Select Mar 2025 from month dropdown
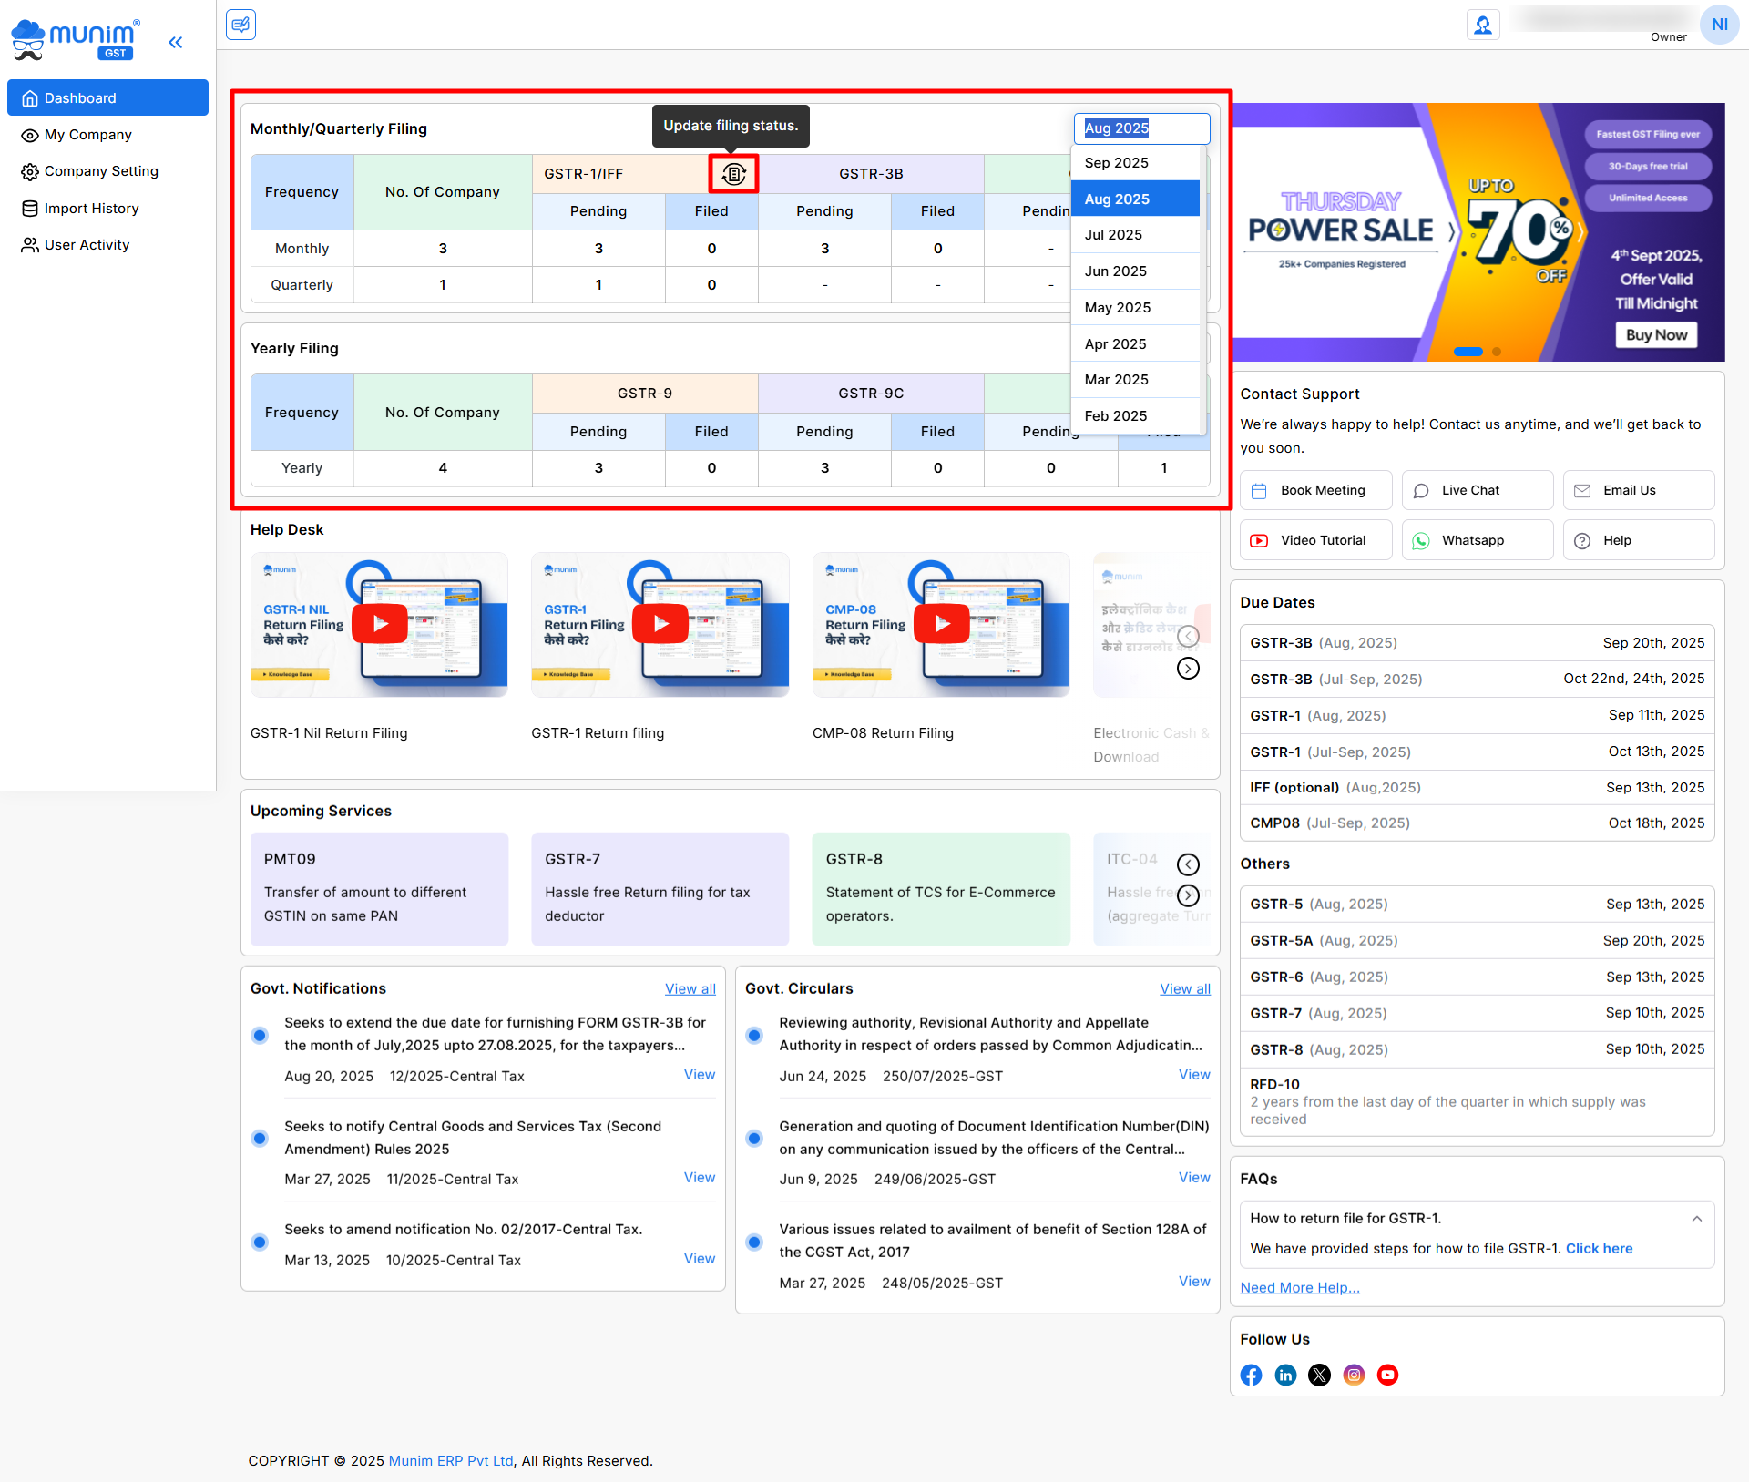This screenshot has height=1483, width=1749. coord(1135,379)
